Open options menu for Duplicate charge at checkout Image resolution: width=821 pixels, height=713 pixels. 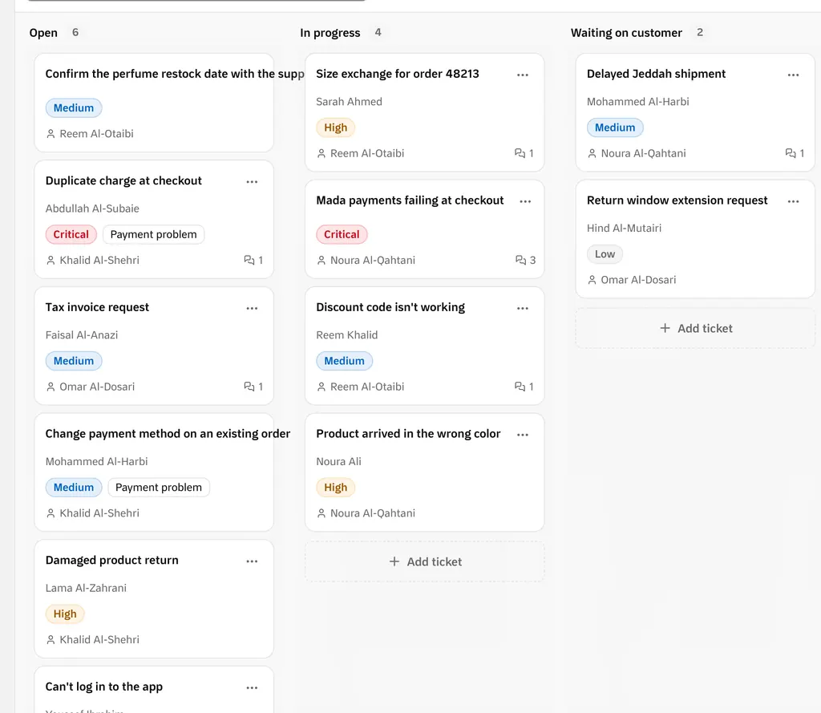tap(252, 182)
